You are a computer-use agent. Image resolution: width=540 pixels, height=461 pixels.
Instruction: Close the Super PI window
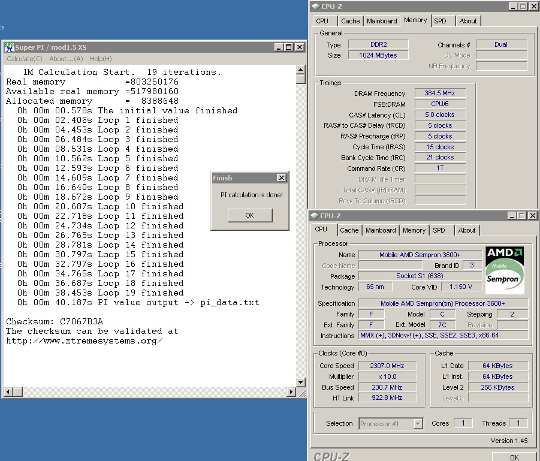pos(300,47)
